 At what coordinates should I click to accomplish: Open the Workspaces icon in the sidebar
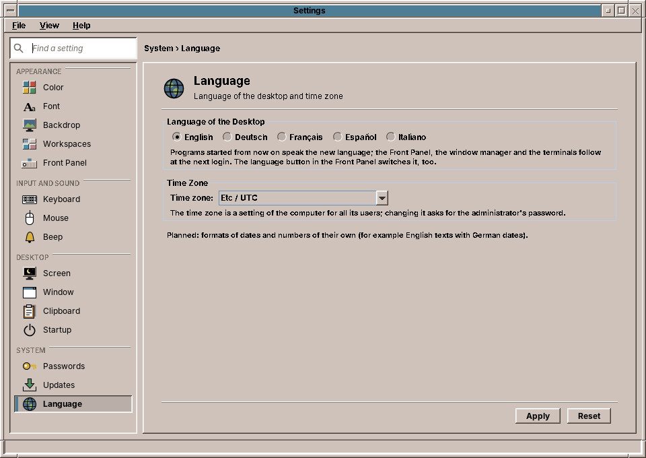click(x=29, y=144)
